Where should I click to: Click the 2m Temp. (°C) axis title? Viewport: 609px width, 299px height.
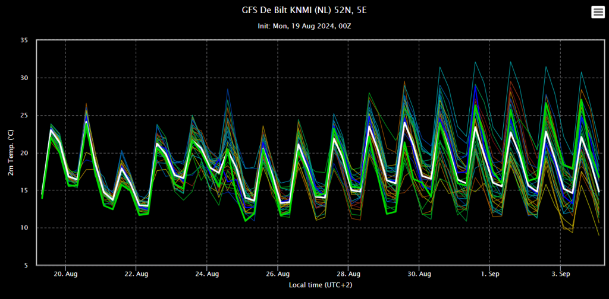tap(11, 152)
